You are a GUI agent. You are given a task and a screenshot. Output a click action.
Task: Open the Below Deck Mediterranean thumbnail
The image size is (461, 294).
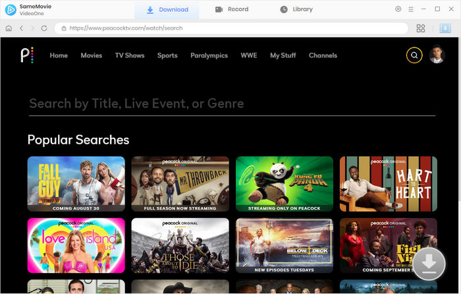click(x=285, y=245)
